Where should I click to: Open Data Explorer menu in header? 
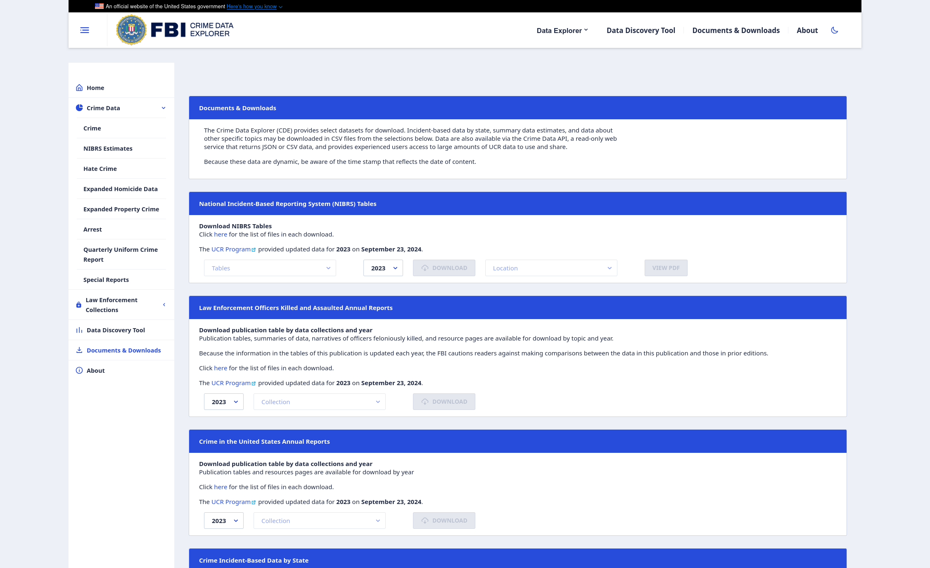click(562, 30)
